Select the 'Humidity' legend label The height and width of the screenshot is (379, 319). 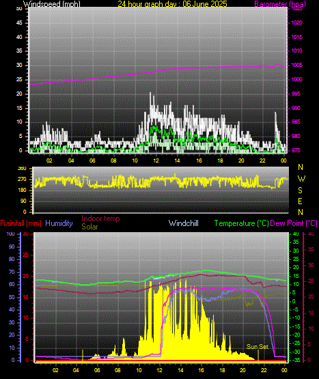click(x=59, y=223)
